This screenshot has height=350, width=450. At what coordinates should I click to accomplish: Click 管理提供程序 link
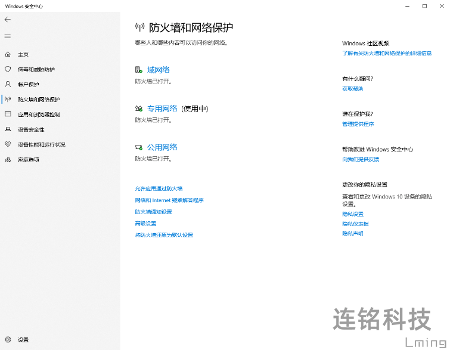(x=358, y=124)
